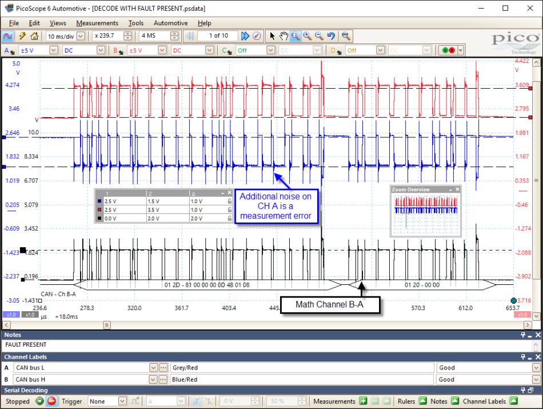The image size is (543, 409).
Task: Click the green Notes toggle icon
Action: pyautogui.click(x=455, y=401)
